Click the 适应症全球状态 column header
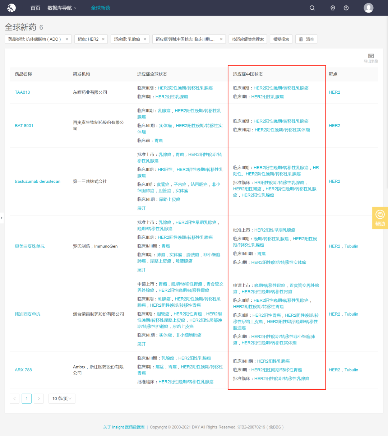This screenshot has width=388, height=436. click(x=152, y=74)
